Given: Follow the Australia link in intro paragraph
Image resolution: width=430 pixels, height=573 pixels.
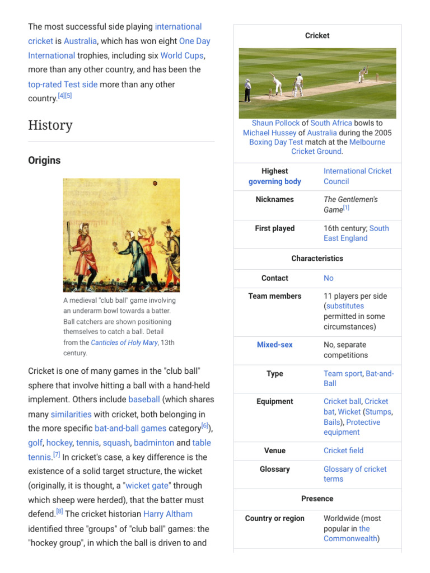Looking at the screenshot, I should [80, 41].
